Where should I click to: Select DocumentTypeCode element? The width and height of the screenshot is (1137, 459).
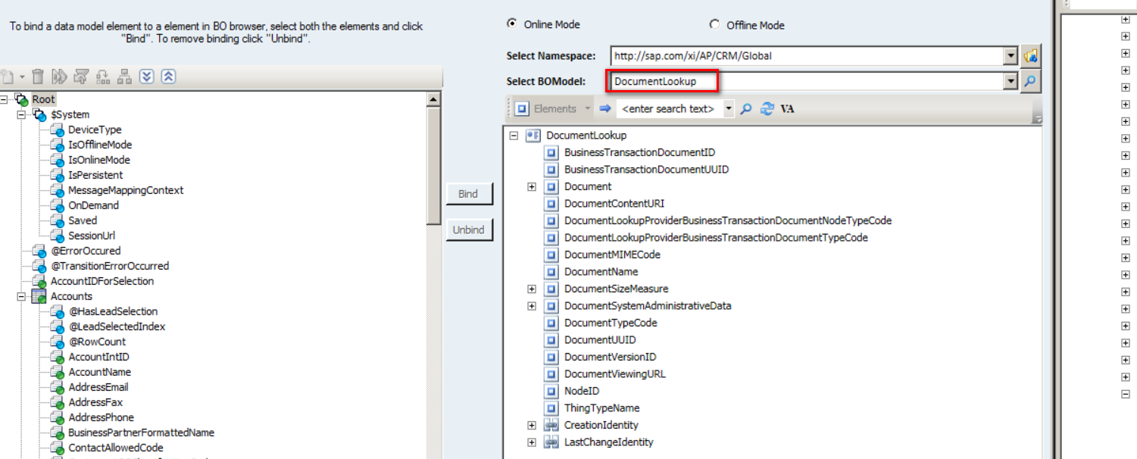pos(611,323)
